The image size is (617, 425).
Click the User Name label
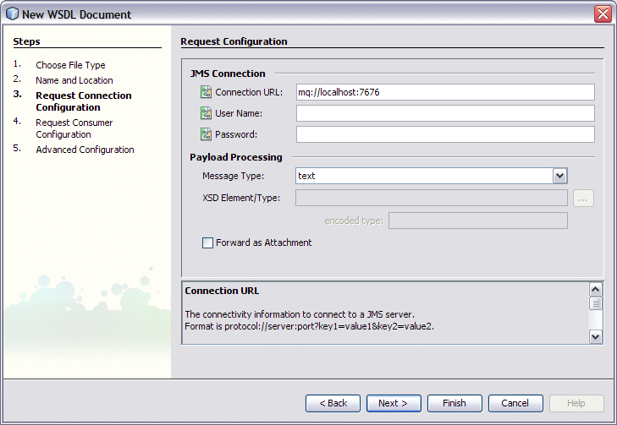[239, 113]
